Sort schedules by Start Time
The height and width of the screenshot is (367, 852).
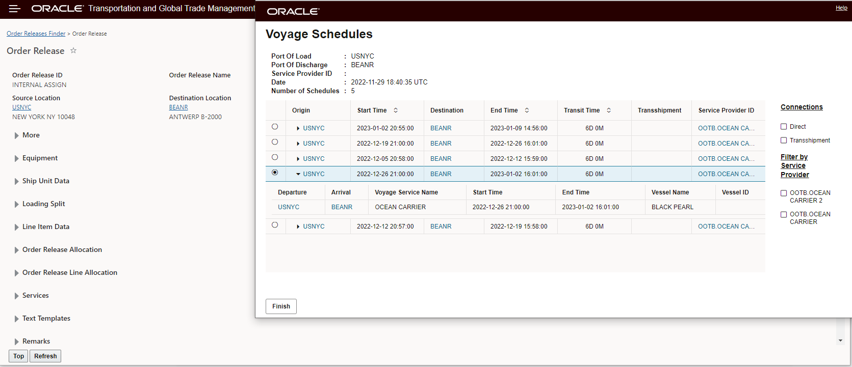[x=396, y=110]
